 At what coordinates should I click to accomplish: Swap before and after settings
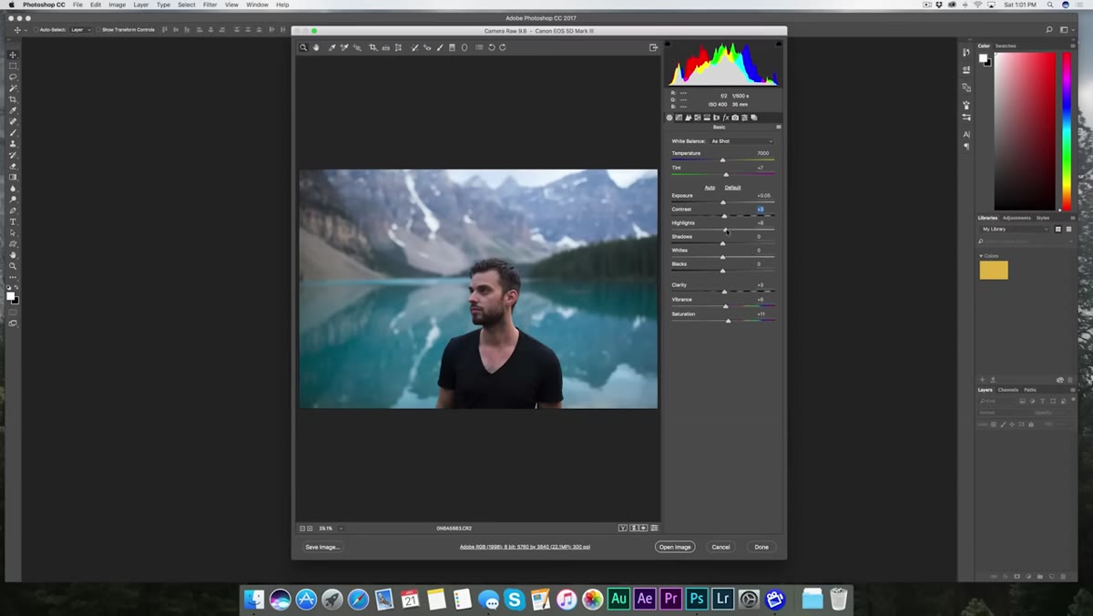point(634,528)
